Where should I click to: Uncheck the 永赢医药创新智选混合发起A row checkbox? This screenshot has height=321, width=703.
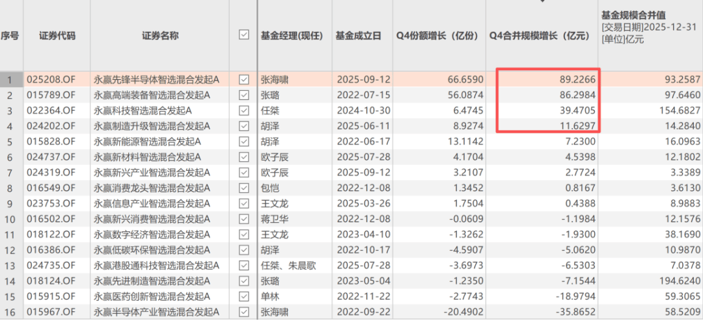(244, 297)
